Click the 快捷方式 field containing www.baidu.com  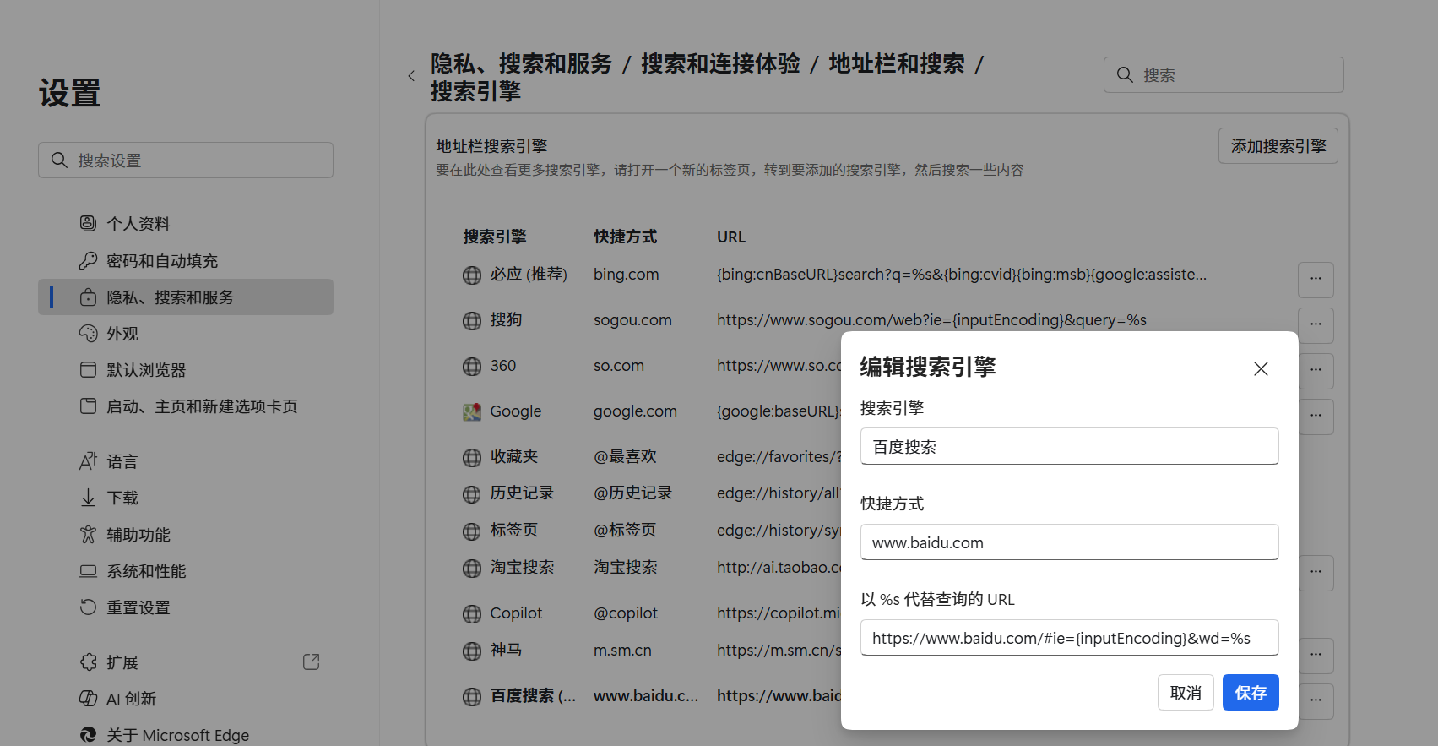[1069, 542]
